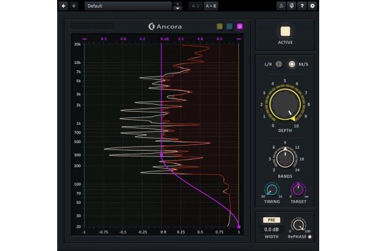The image size is (377, 251).
Task: Click the redo forward arrow
Action: click(x=74, y=6)
